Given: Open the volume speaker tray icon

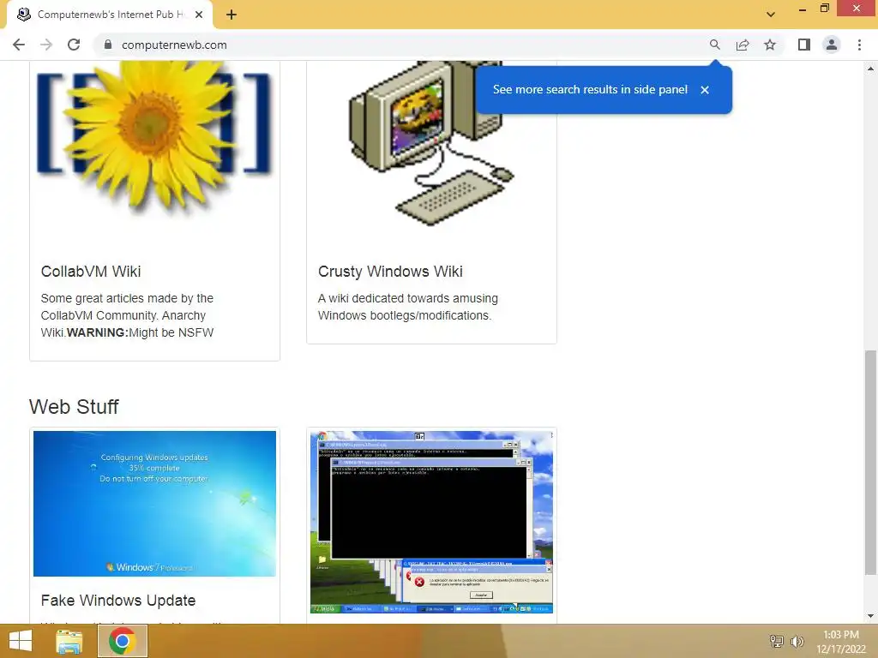Looking at the screenshot, I should (797, 641).
